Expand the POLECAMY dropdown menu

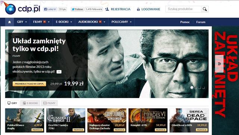(x=121, y=22)
